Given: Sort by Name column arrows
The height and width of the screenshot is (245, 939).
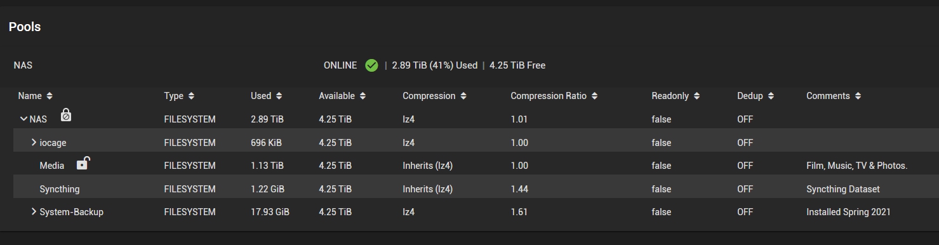Looking at the screenshot, I should coord(50,96).
